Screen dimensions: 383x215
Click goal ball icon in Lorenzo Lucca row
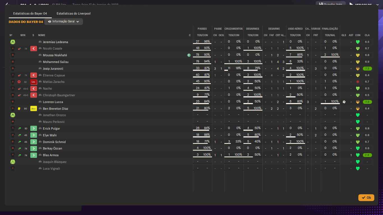344,102
